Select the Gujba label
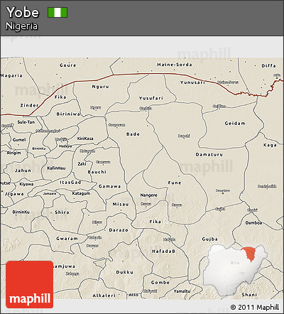284x314 pixels. point(209,239)
